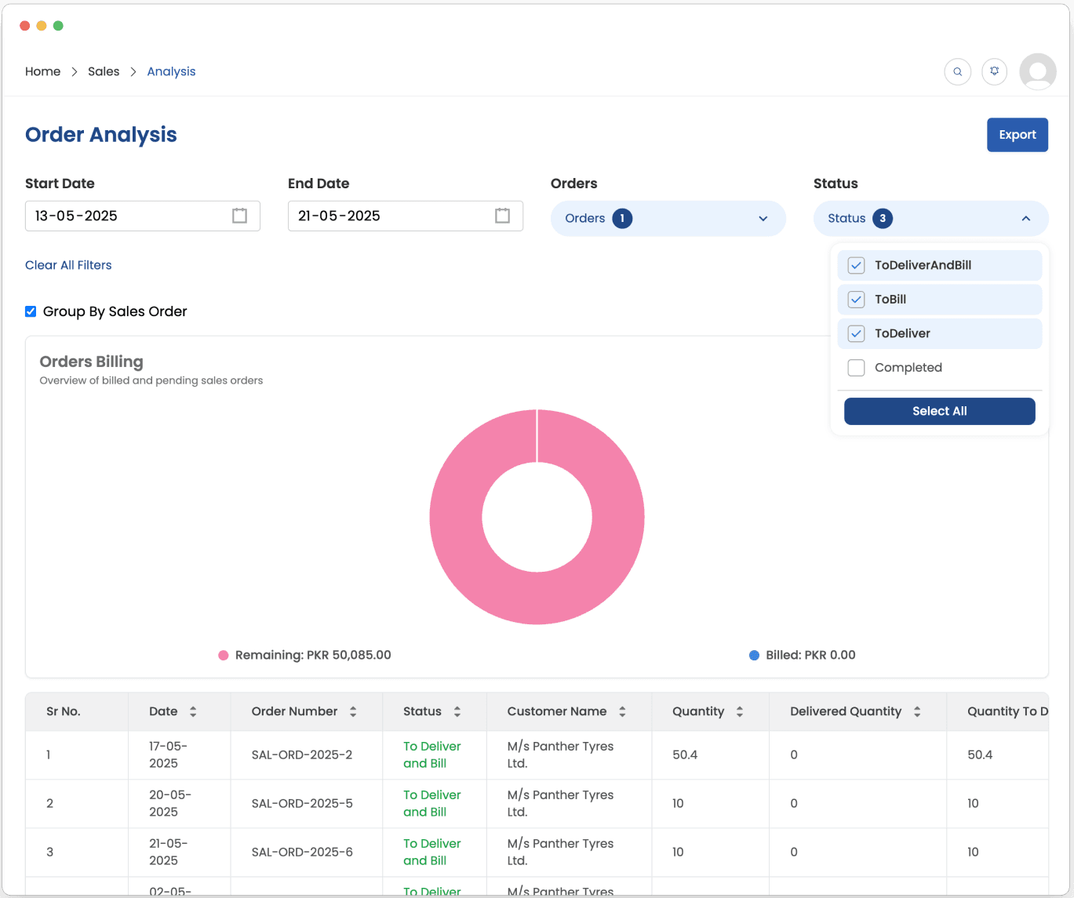Click the Export button
The image size is (1074, 898).
[1017, 135]
